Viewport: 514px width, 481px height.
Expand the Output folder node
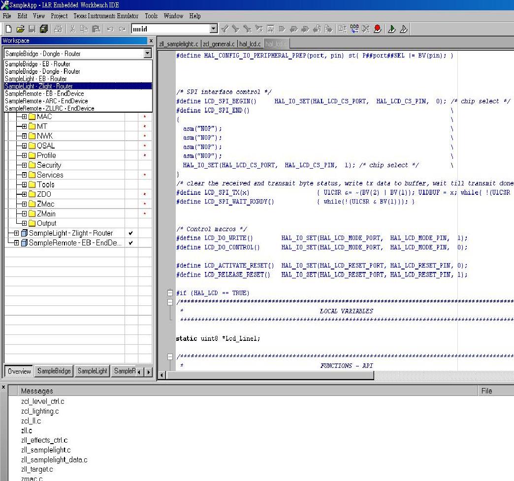(24, 223)
